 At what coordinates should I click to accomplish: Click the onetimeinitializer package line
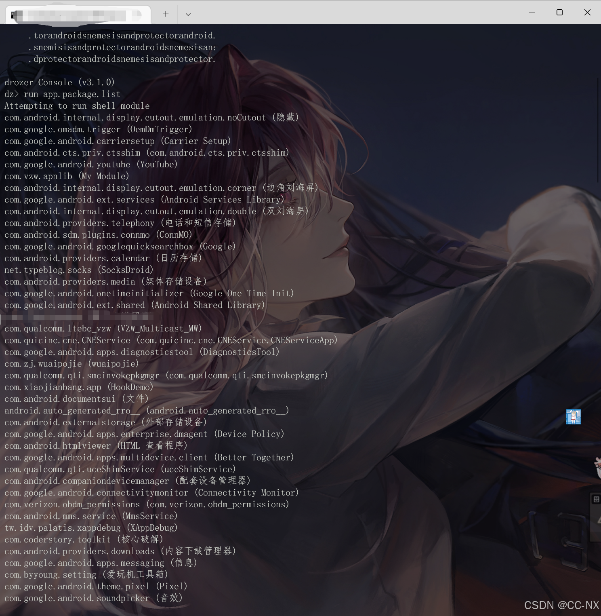click(149, 293)
